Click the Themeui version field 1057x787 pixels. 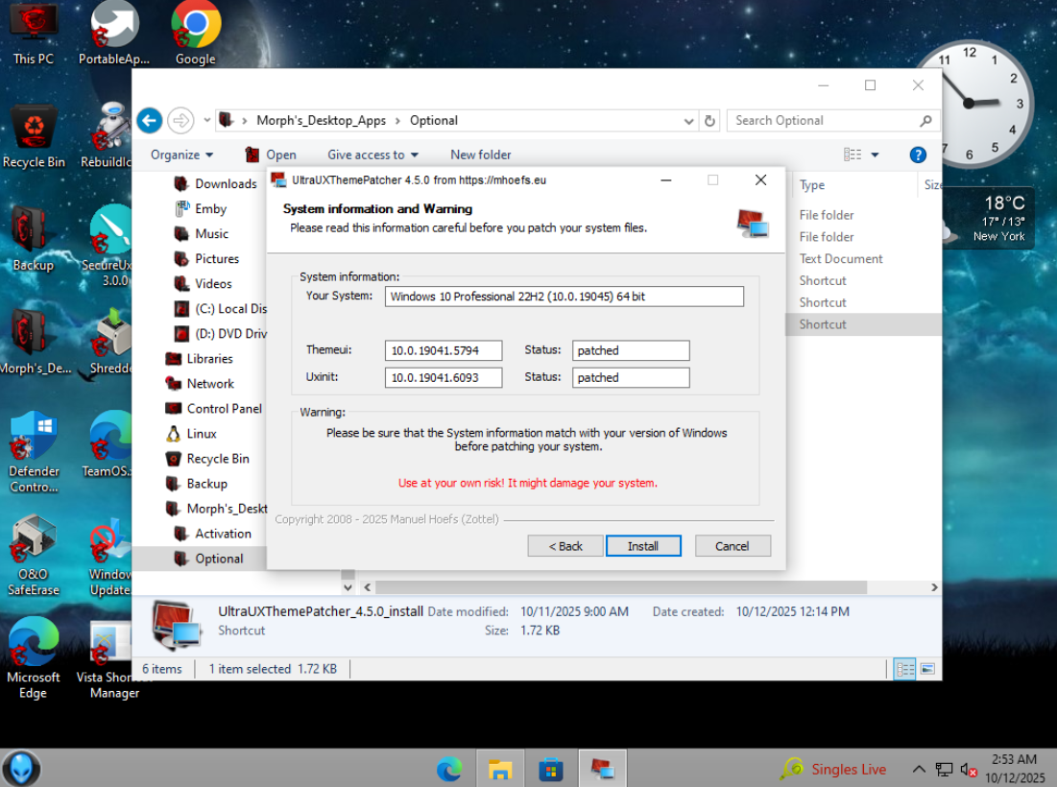pyautogui.click(x=443, y=350)
